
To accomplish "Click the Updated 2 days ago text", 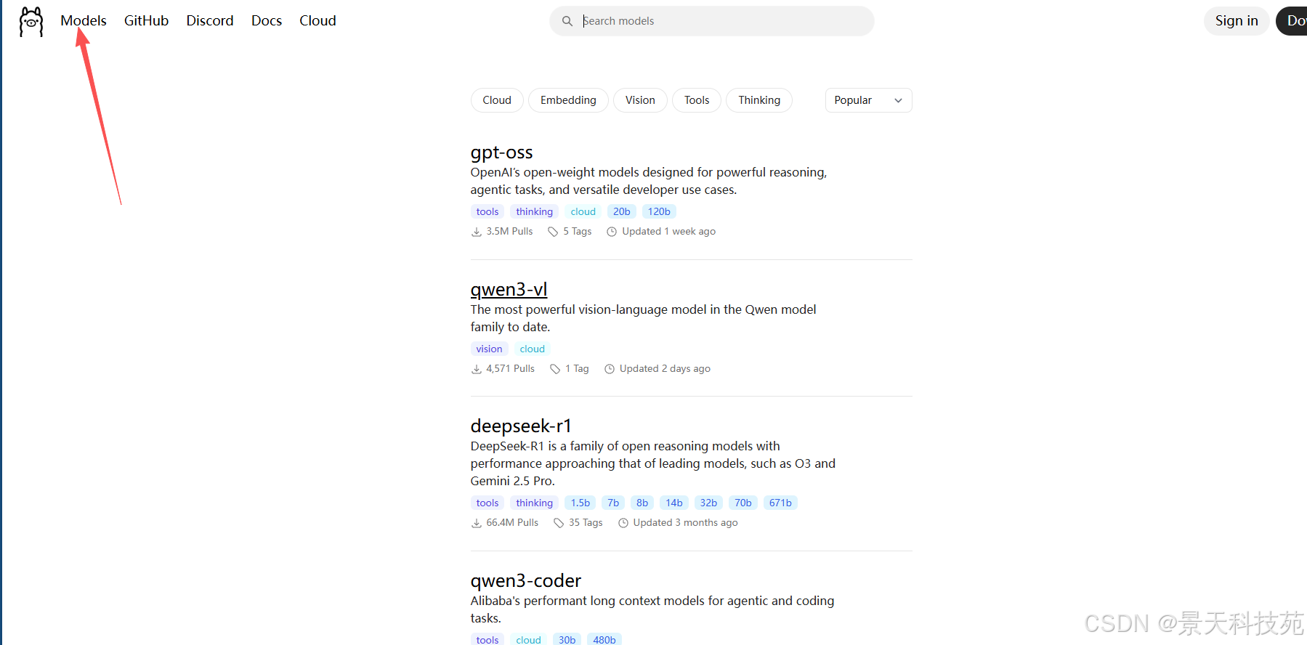I will click(665, 369).
